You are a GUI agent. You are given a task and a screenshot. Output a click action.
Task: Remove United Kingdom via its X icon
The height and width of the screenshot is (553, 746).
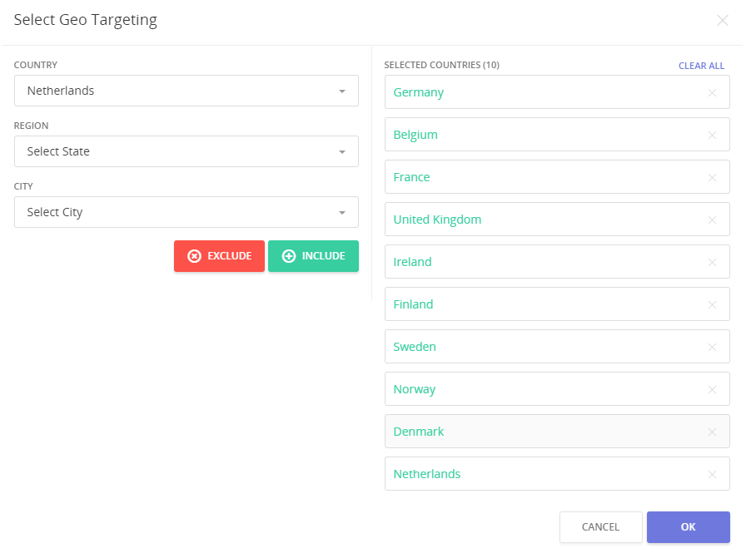[713, 220]
